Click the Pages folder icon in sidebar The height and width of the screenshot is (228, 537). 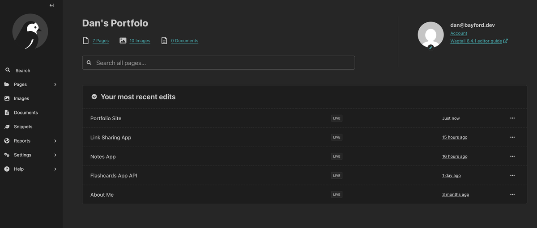pos(7,84)
